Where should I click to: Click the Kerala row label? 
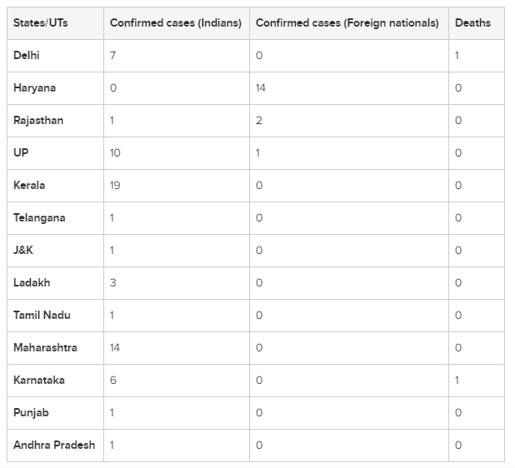[x=29, y=186]
